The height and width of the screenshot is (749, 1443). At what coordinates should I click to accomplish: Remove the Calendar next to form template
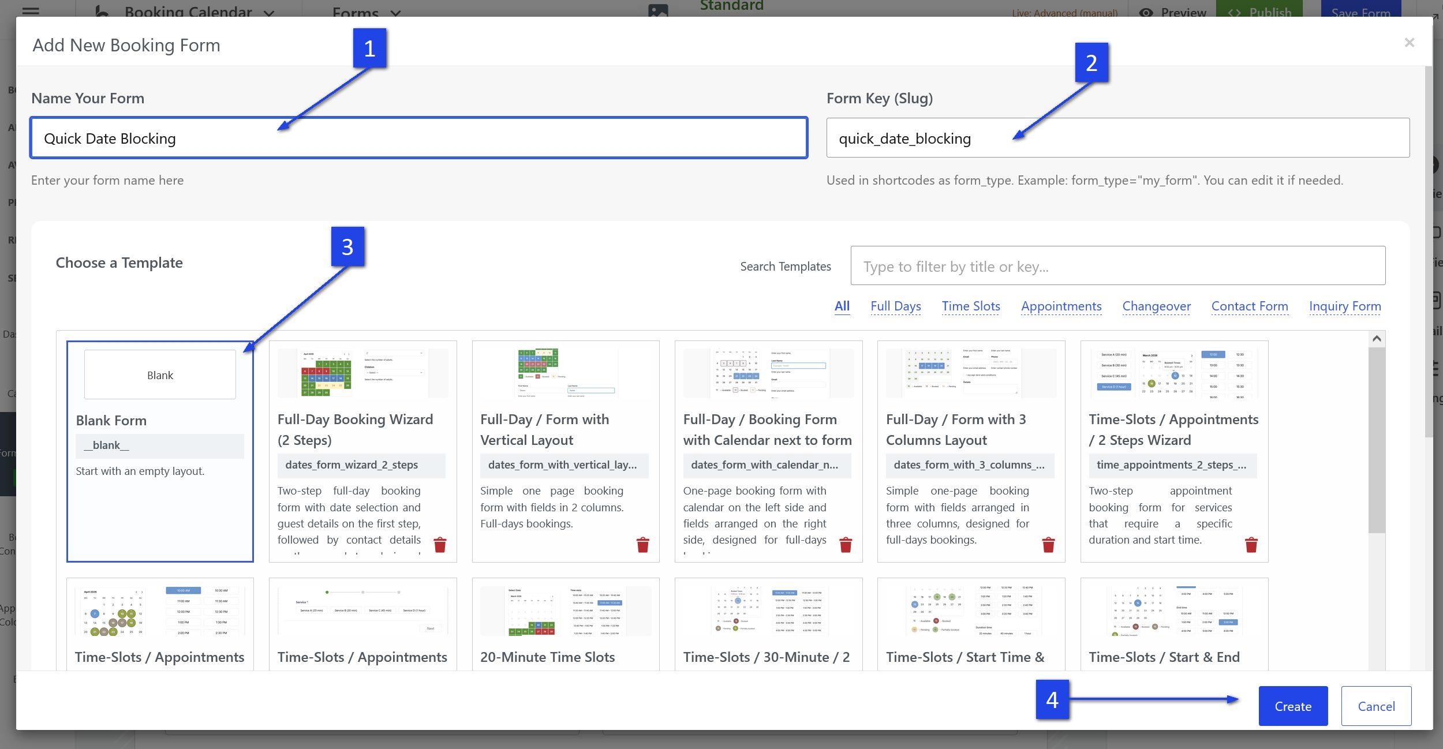coord(846,545)
